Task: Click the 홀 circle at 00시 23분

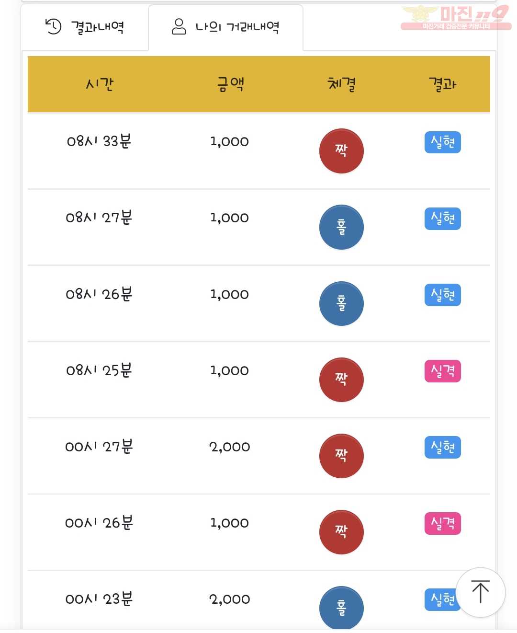Action: tap(341, 608)
